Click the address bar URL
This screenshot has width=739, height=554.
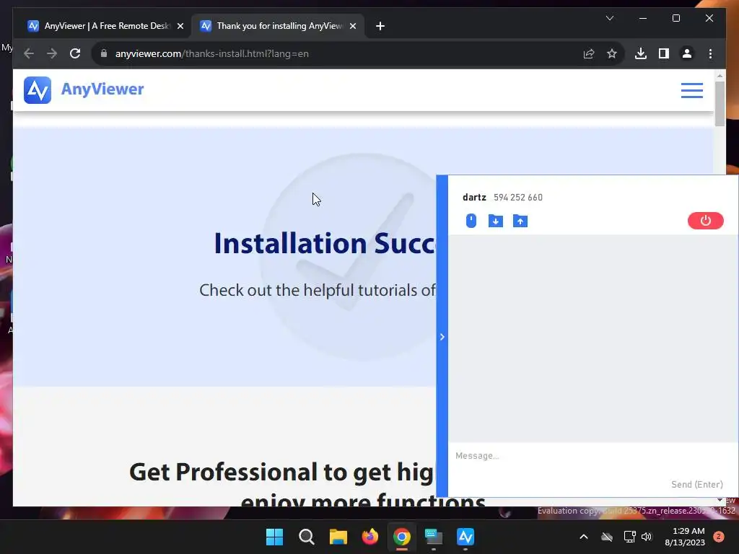[x=211, y=53]
